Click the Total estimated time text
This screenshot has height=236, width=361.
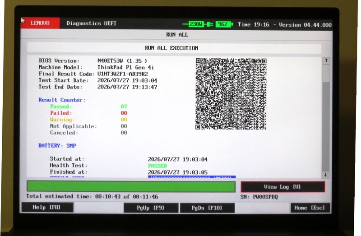[92, 197]
